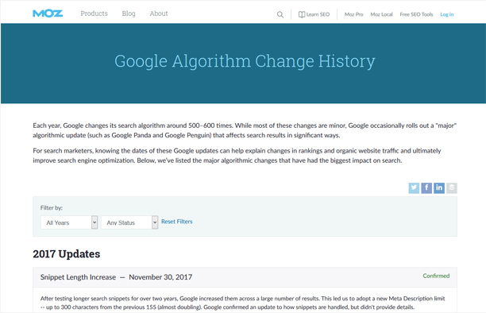Image resolution: width=486 pixels, height=313 pixels.
Task: Share page via Facebook icon
Action: pyautogui.click(x=426, y=188)
